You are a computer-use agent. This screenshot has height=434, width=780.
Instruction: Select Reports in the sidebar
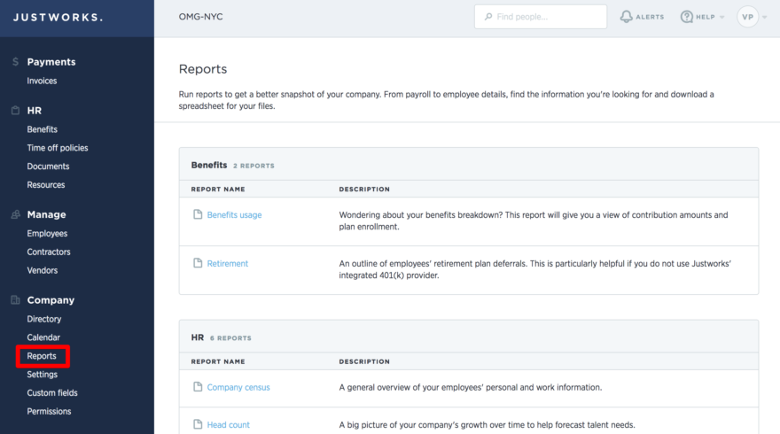point(42,356)
